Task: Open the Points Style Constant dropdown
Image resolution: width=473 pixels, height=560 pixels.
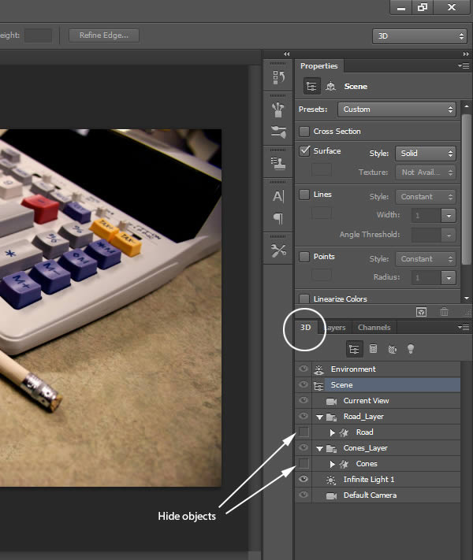Action: 426,259
